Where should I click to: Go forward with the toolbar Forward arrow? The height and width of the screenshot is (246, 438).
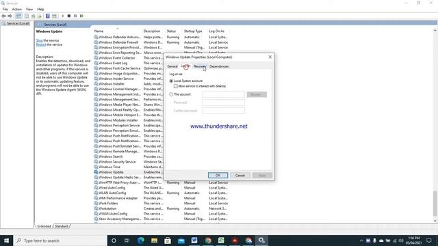tap(10, 16)
